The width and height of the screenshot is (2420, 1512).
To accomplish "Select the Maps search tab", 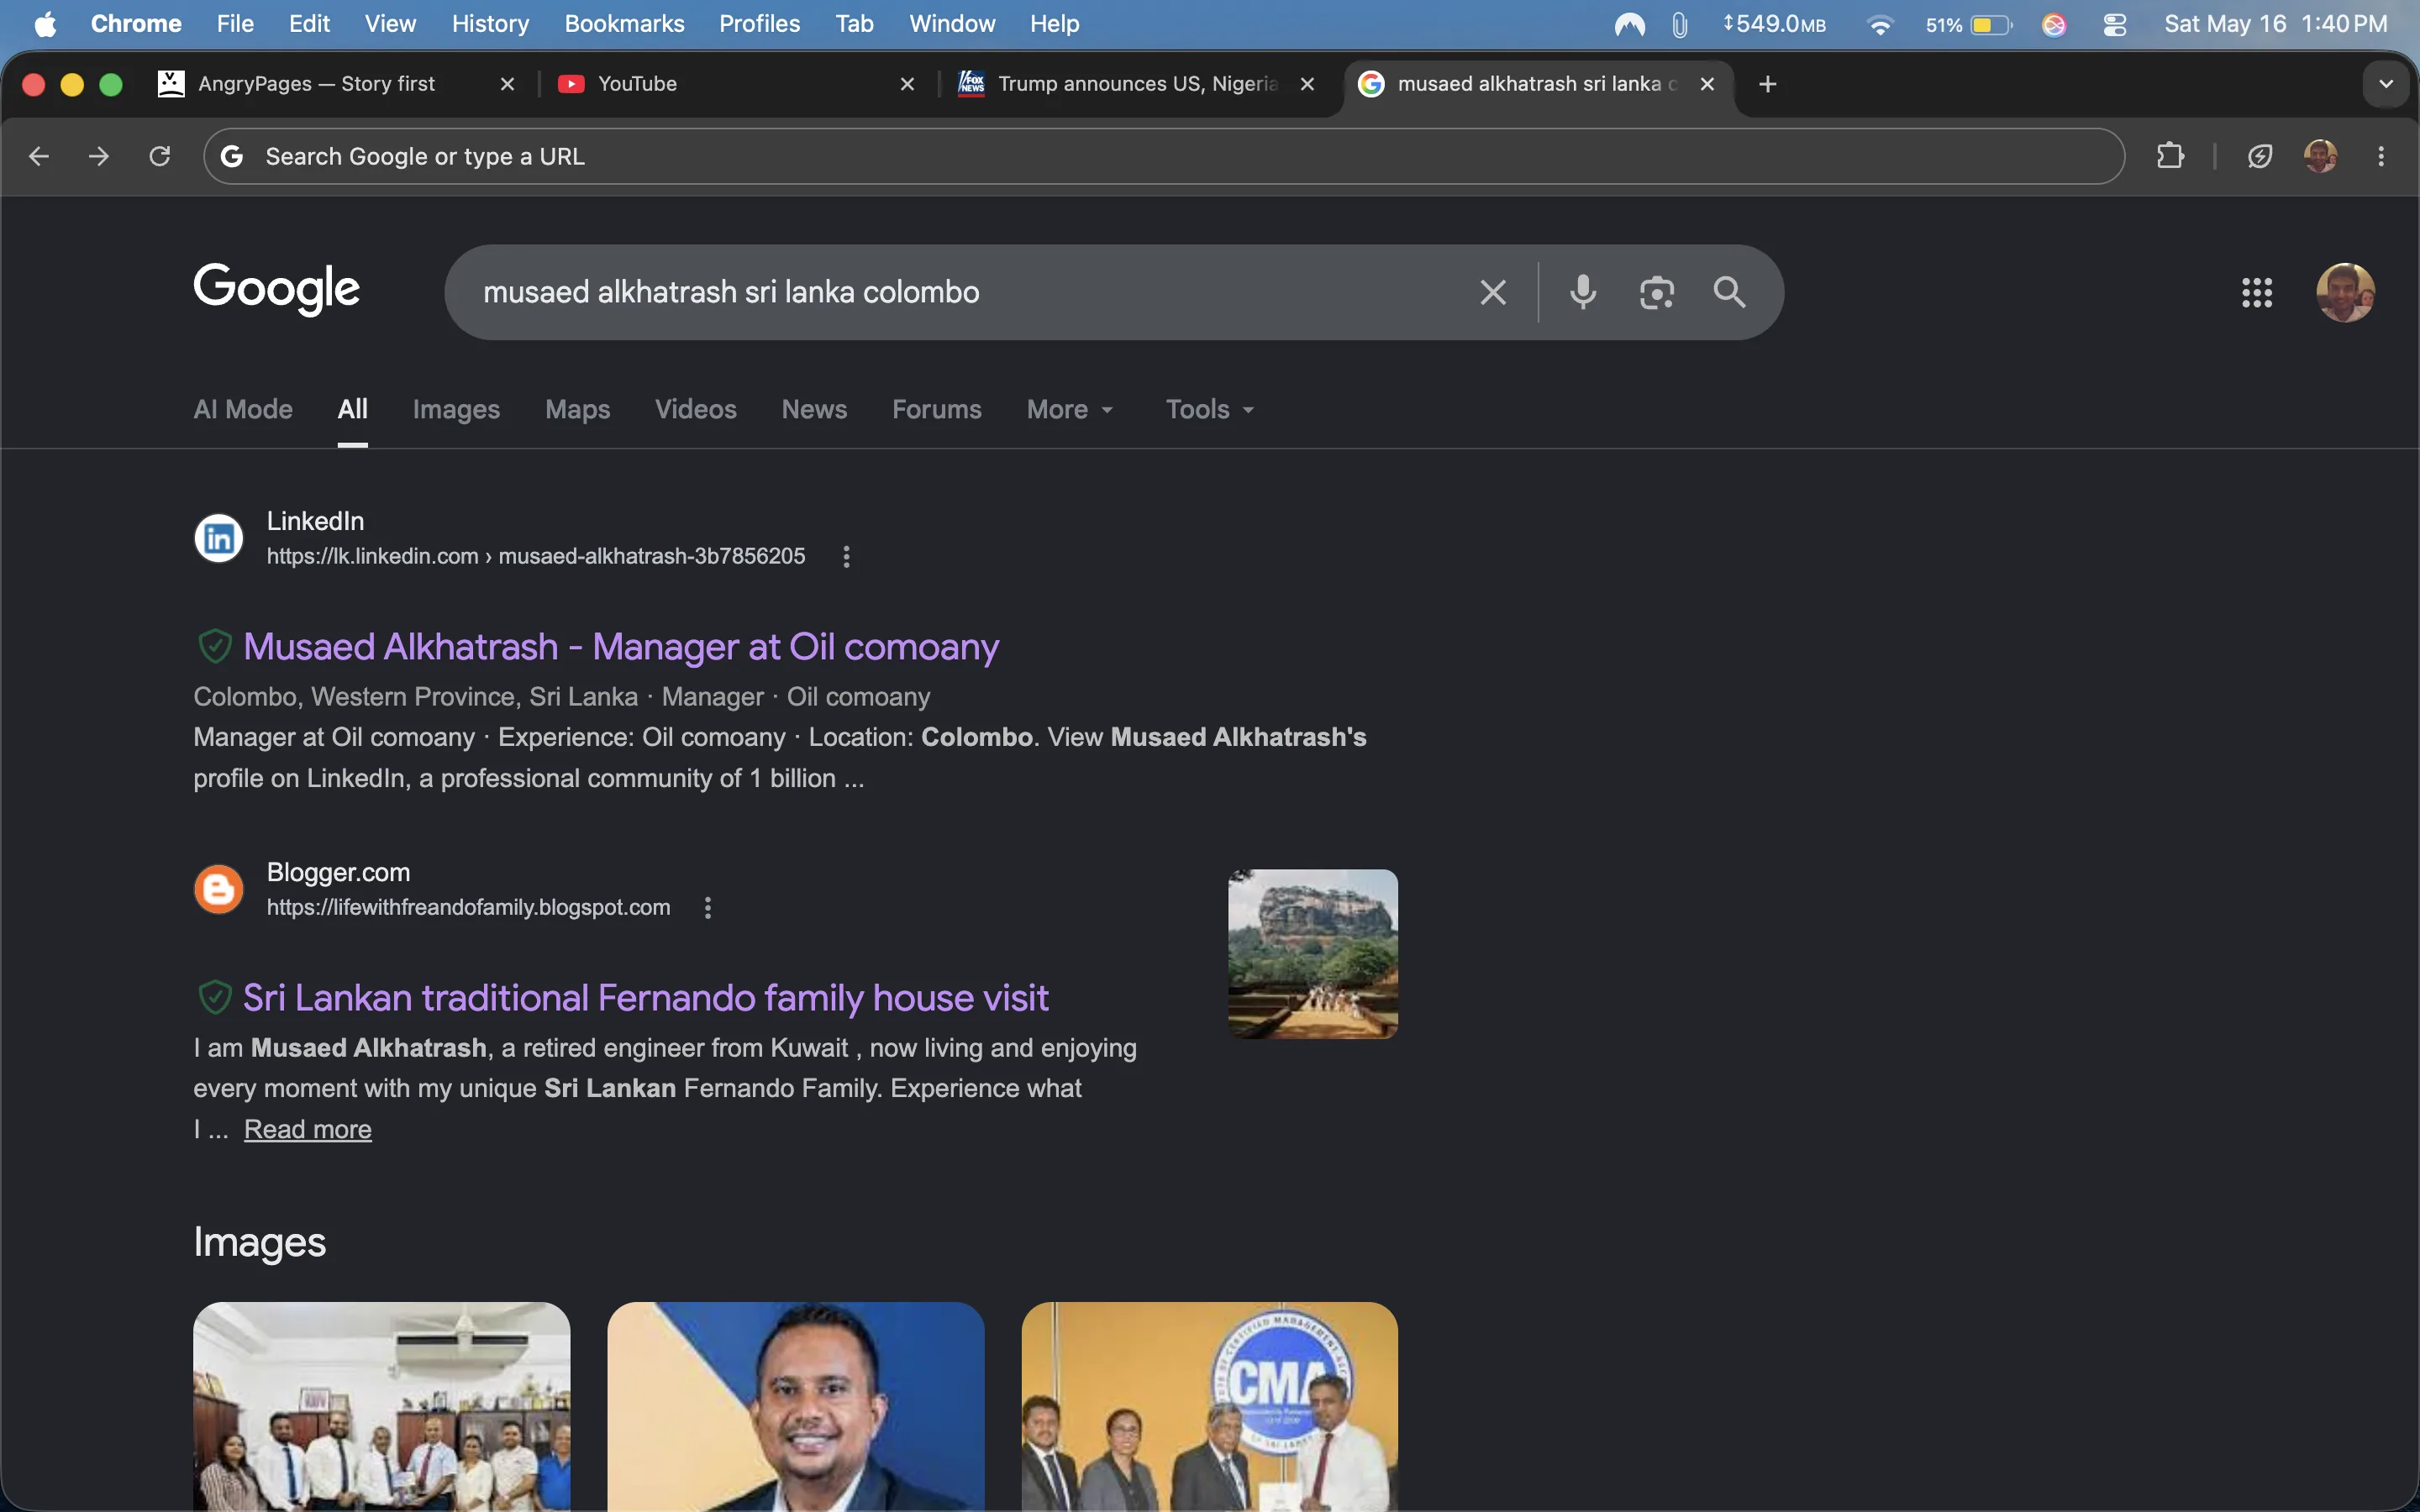I will tap(577, 410).
